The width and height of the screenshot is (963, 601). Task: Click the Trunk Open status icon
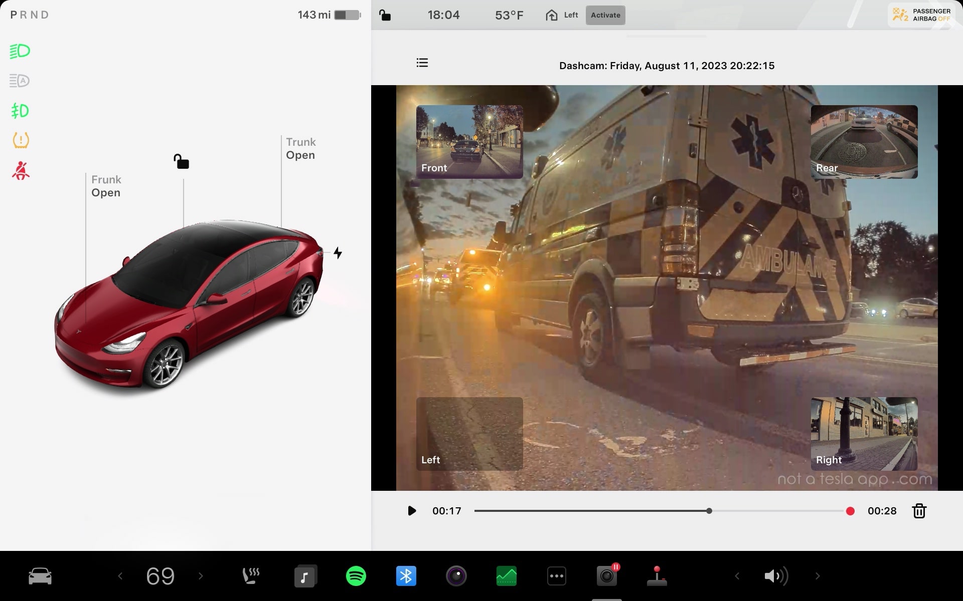(301, 149)
